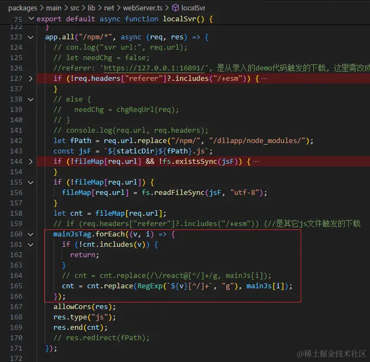Unfold the ellipsis after the referer includes line
Viewport: 370px width, 362px height.
pos(264,79)
